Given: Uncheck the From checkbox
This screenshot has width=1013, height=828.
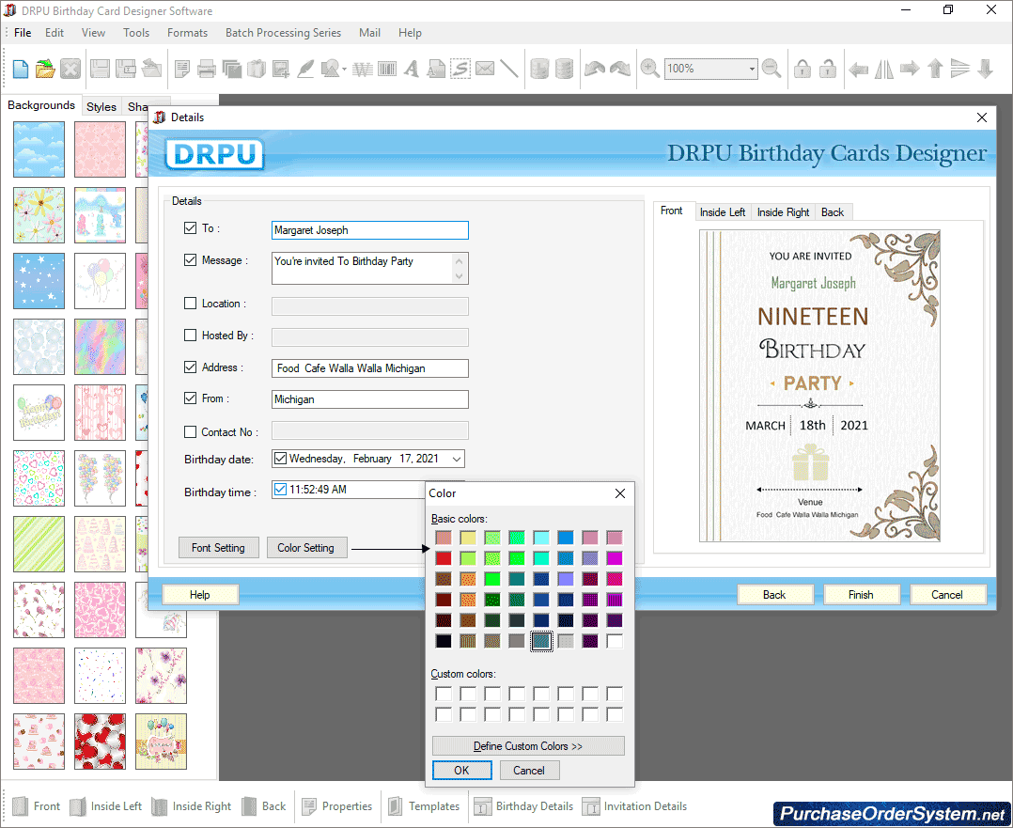Looking at the screenshot, I should pyautogui.click(x=190, y=398).
